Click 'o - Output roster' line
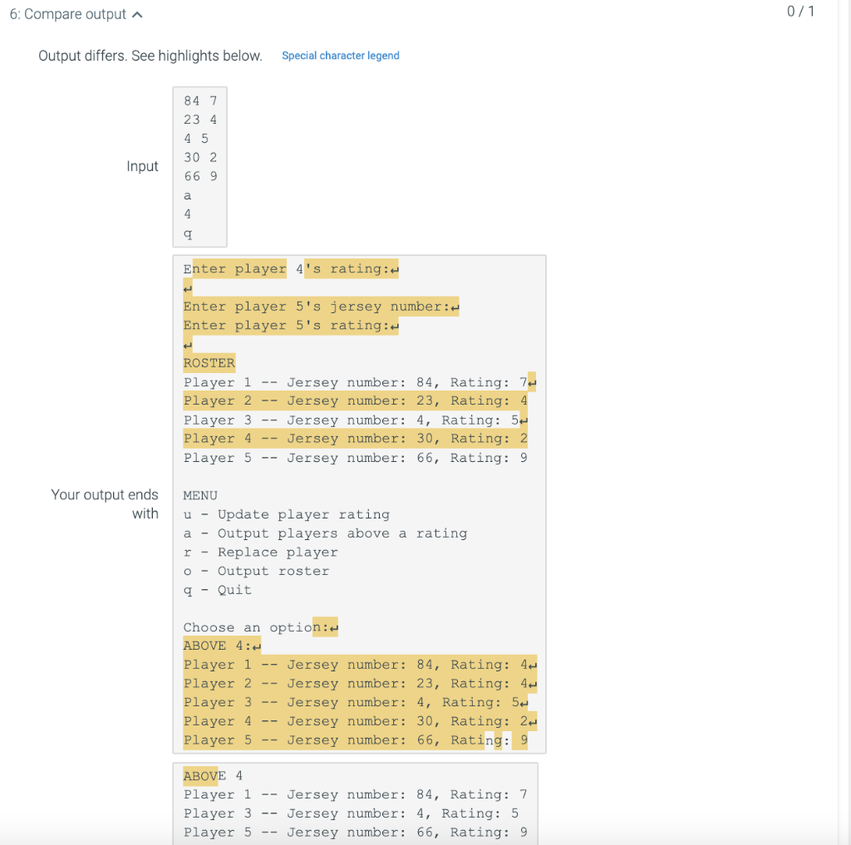851x845 pixels. (x=256, y=571)
